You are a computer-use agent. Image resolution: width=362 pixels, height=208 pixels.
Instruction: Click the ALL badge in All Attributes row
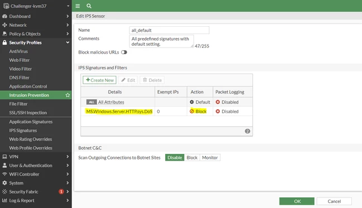(91, 102)
